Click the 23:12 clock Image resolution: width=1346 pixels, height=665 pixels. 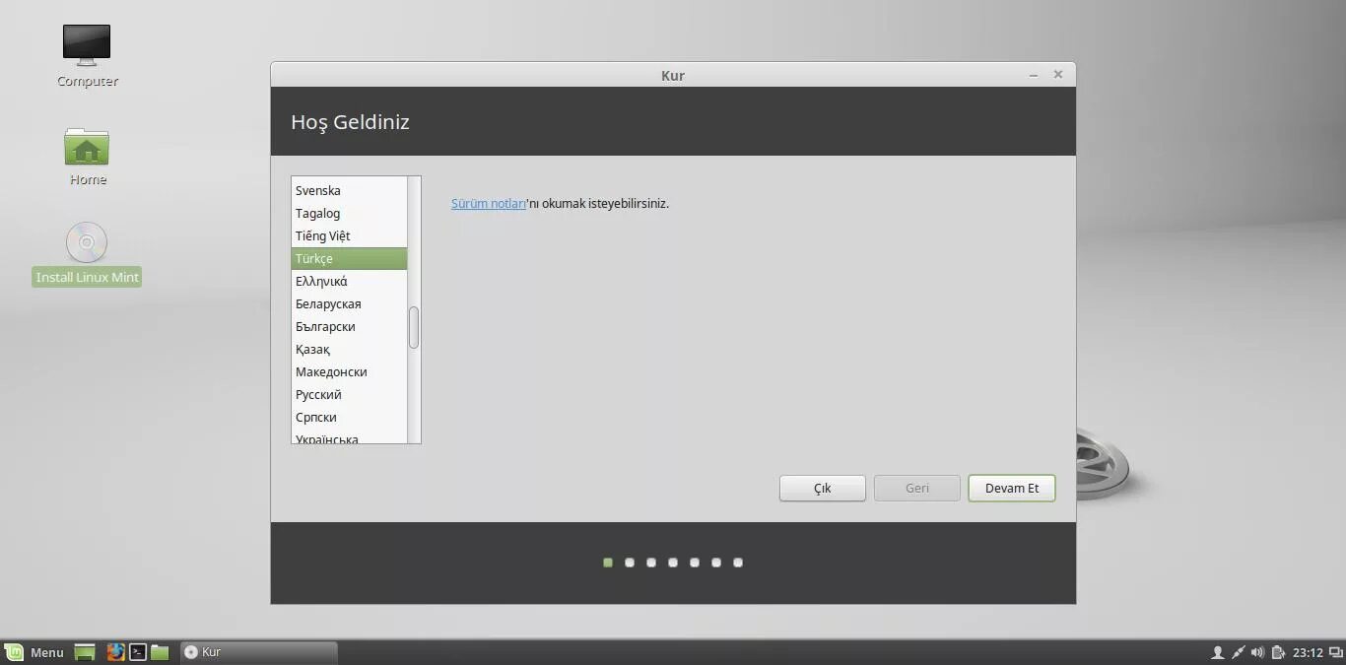(x=1308, y=652)
